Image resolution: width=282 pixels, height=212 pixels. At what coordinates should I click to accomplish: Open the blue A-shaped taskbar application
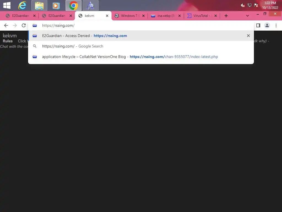(x=90, y=6)
